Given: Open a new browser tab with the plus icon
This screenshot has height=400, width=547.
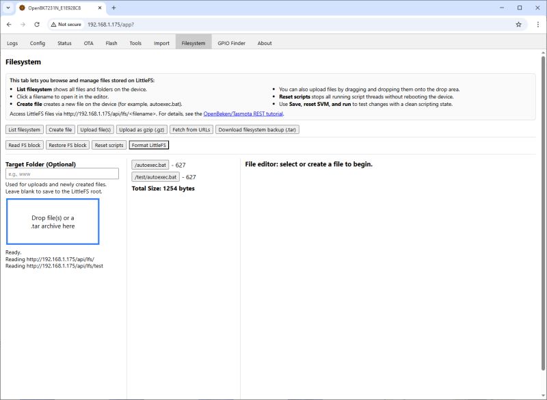Looking at the screenshot, I should (114, 9).
